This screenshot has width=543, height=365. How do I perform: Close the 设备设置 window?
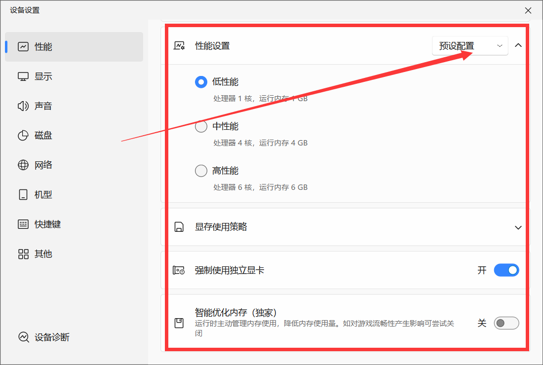(x=528, y=10)
